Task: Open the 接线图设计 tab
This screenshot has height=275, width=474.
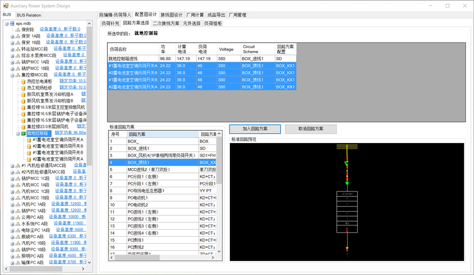Action: pos(171,15)
